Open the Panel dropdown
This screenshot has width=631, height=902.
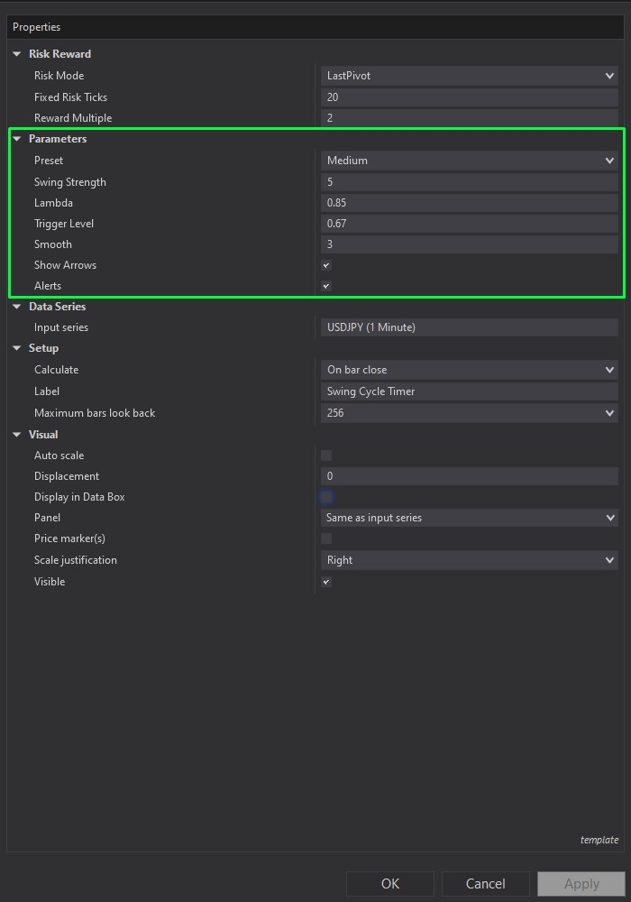(469, 518)
